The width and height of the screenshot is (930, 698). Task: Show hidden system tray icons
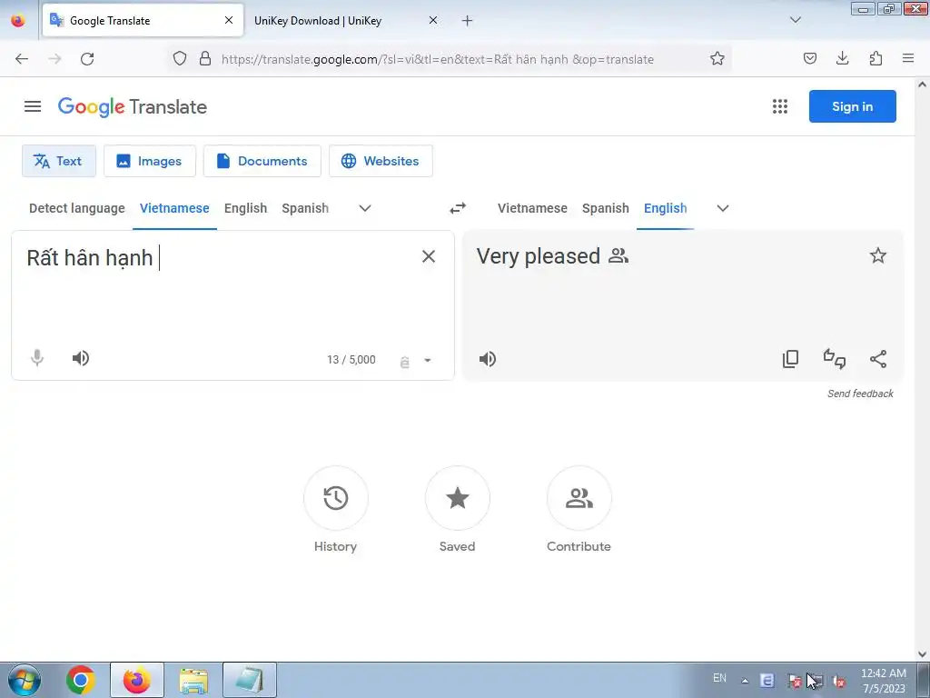tap(745, 681)
